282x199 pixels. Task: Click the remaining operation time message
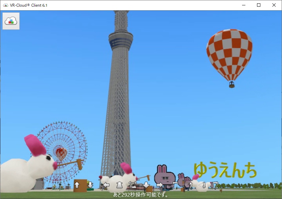[x=141, y=195]
